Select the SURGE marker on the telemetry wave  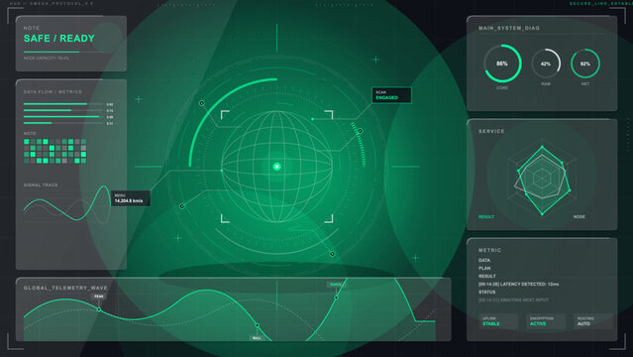pos(336,297)
